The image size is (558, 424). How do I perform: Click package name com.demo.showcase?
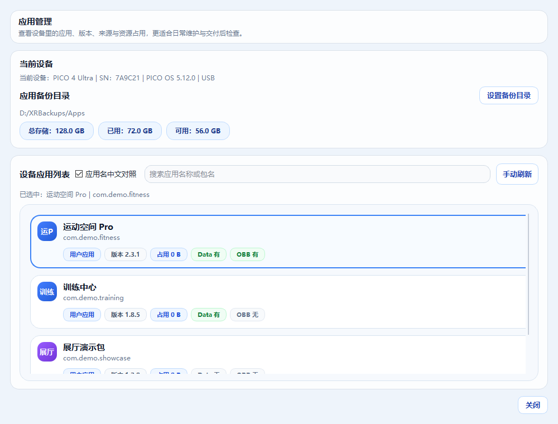(97, 358)
